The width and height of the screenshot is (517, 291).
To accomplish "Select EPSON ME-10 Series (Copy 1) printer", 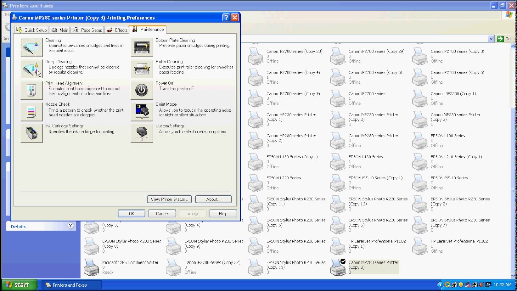I will [367, 183].
